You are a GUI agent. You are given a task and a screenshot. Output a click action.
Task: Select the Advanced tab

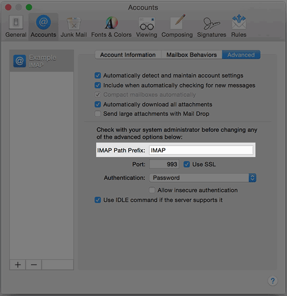point(241,55)
